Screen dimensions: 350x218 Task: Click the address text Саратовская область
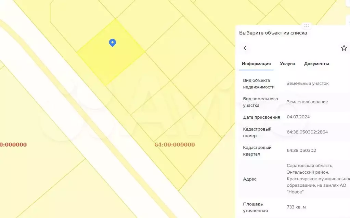click(x=310, y=166)
